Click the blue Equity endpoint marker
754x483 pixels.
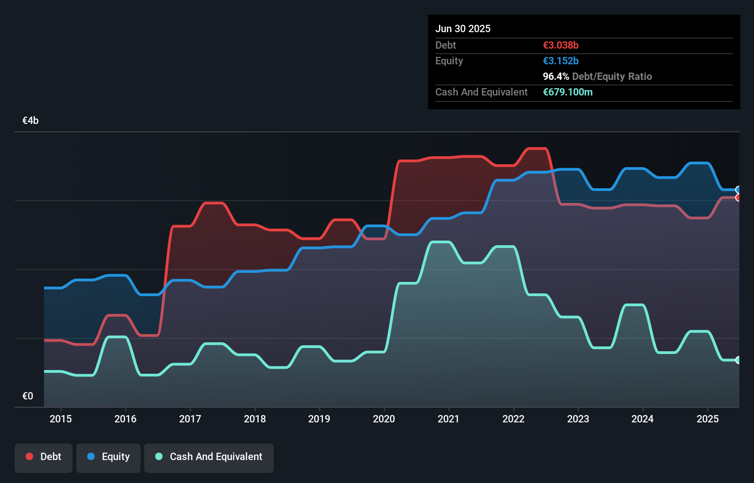738,190
